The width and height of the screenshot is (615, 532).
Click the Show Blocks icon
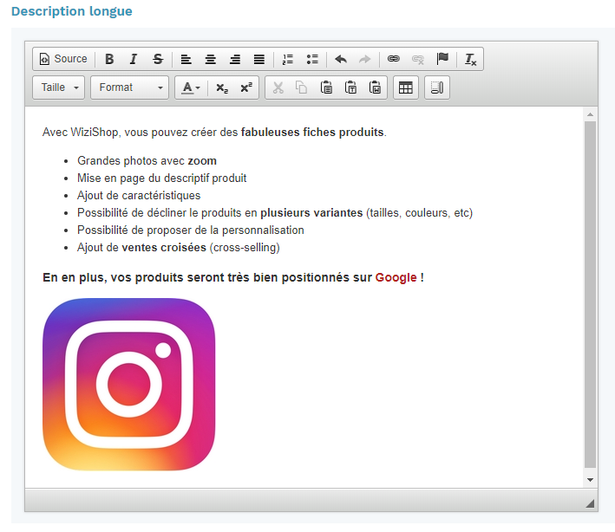[437, 88]
